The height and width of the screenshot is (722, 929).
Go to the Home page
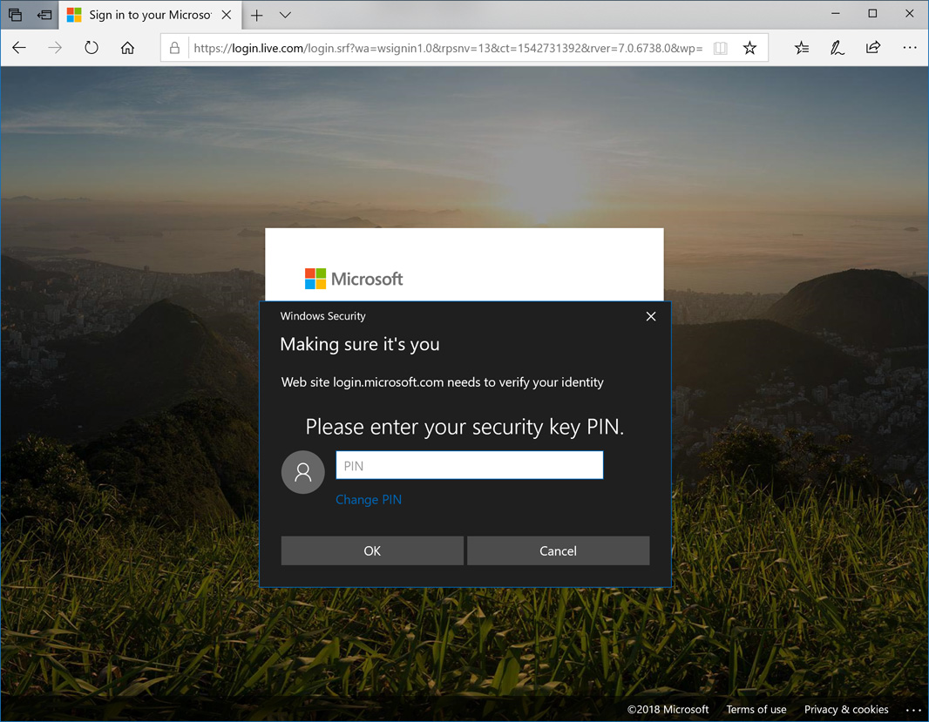[127, 48]
